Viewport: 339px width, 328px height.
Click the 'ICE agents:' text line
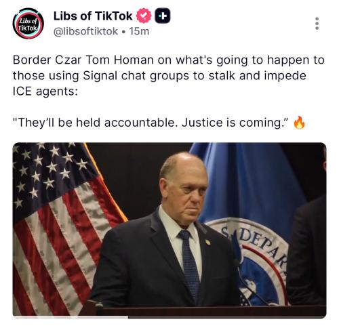pos(45,91)
